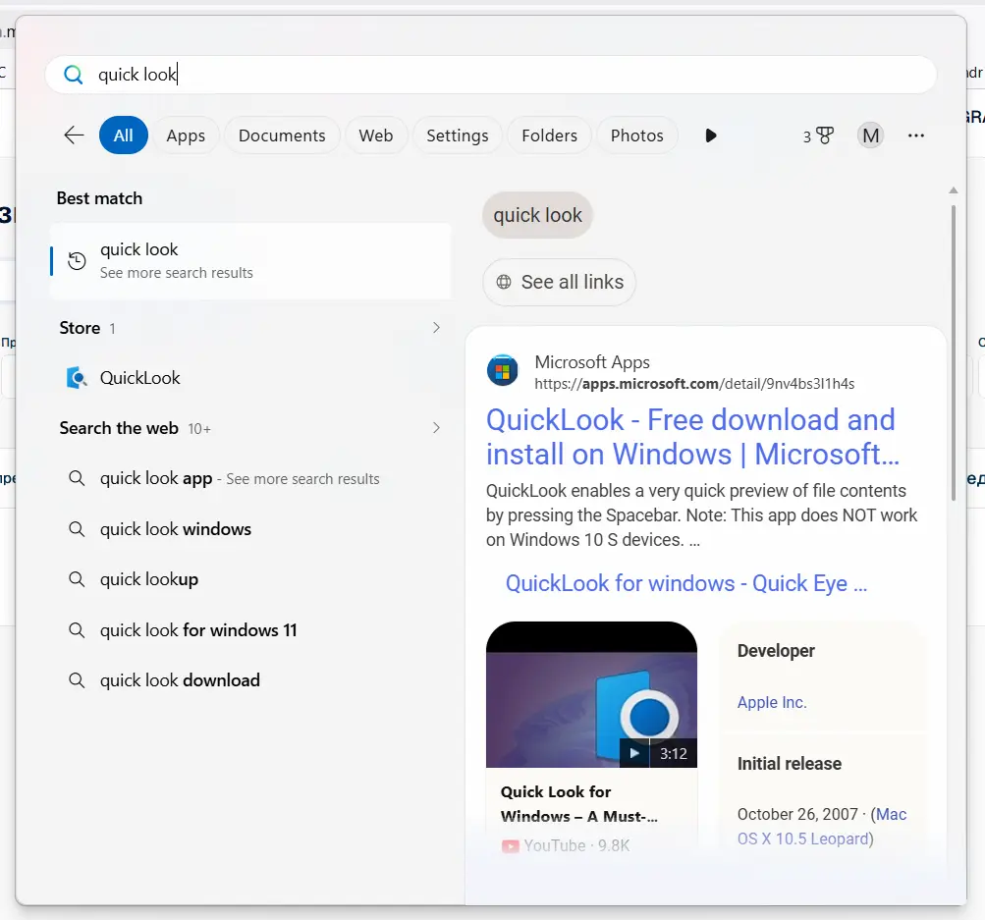This screenshot has height=920, width=985.
Task: Open the M account avatar
Action: pos(871,135)
